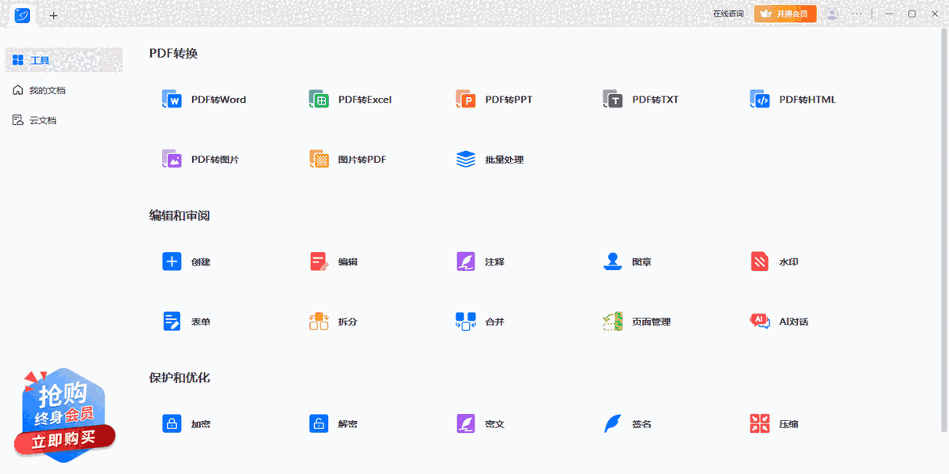This screenshot has height=474, width=949.
Task: Click the 开通会员 button
Action: [785, 13]
